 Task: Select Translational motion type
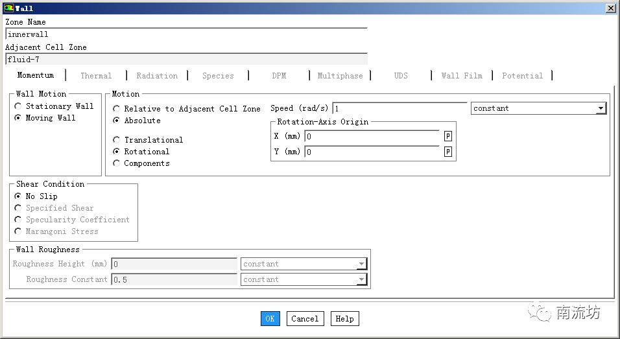click(x=117, y=140)
